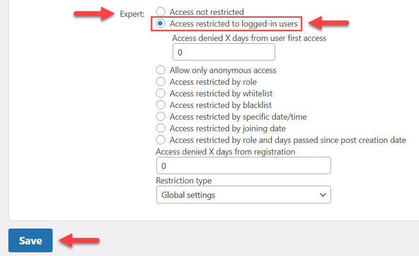Choose 'Access restricted by joining date'
Screen dimensions: 419x256
161,128
